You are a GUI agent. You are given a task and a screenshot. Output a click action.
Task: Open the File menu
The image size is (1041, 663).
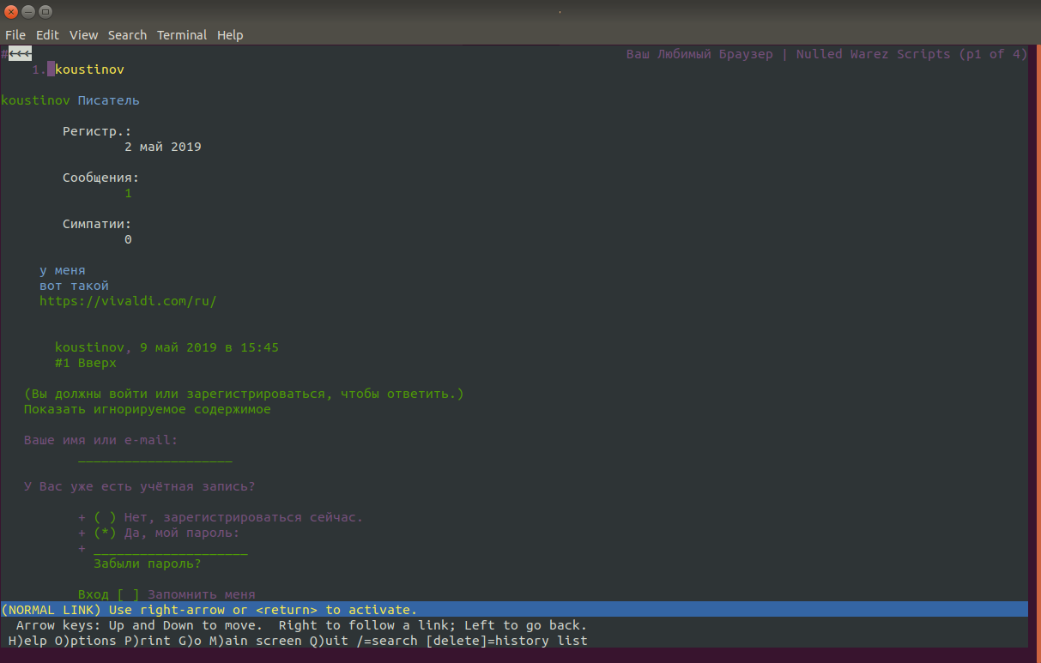click(x=15, y=35)
